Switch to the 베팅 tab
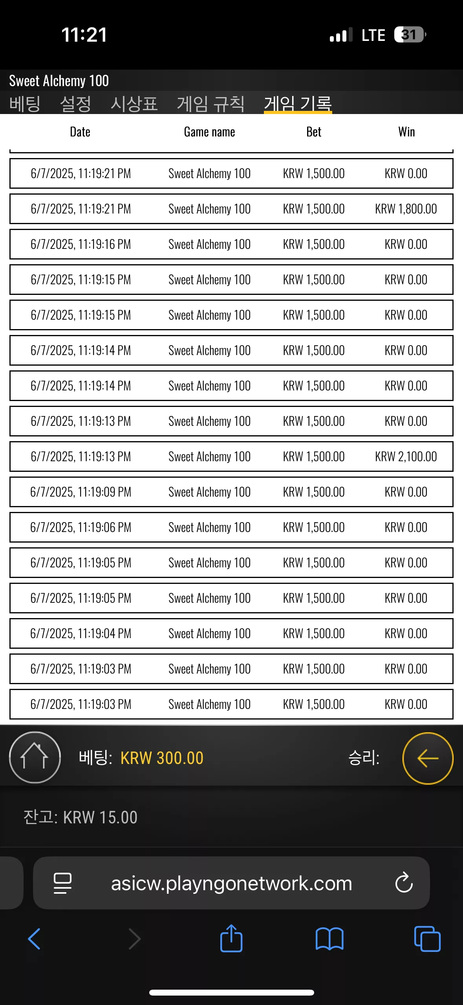This screenshot has height=1005, width=463. 25,104
